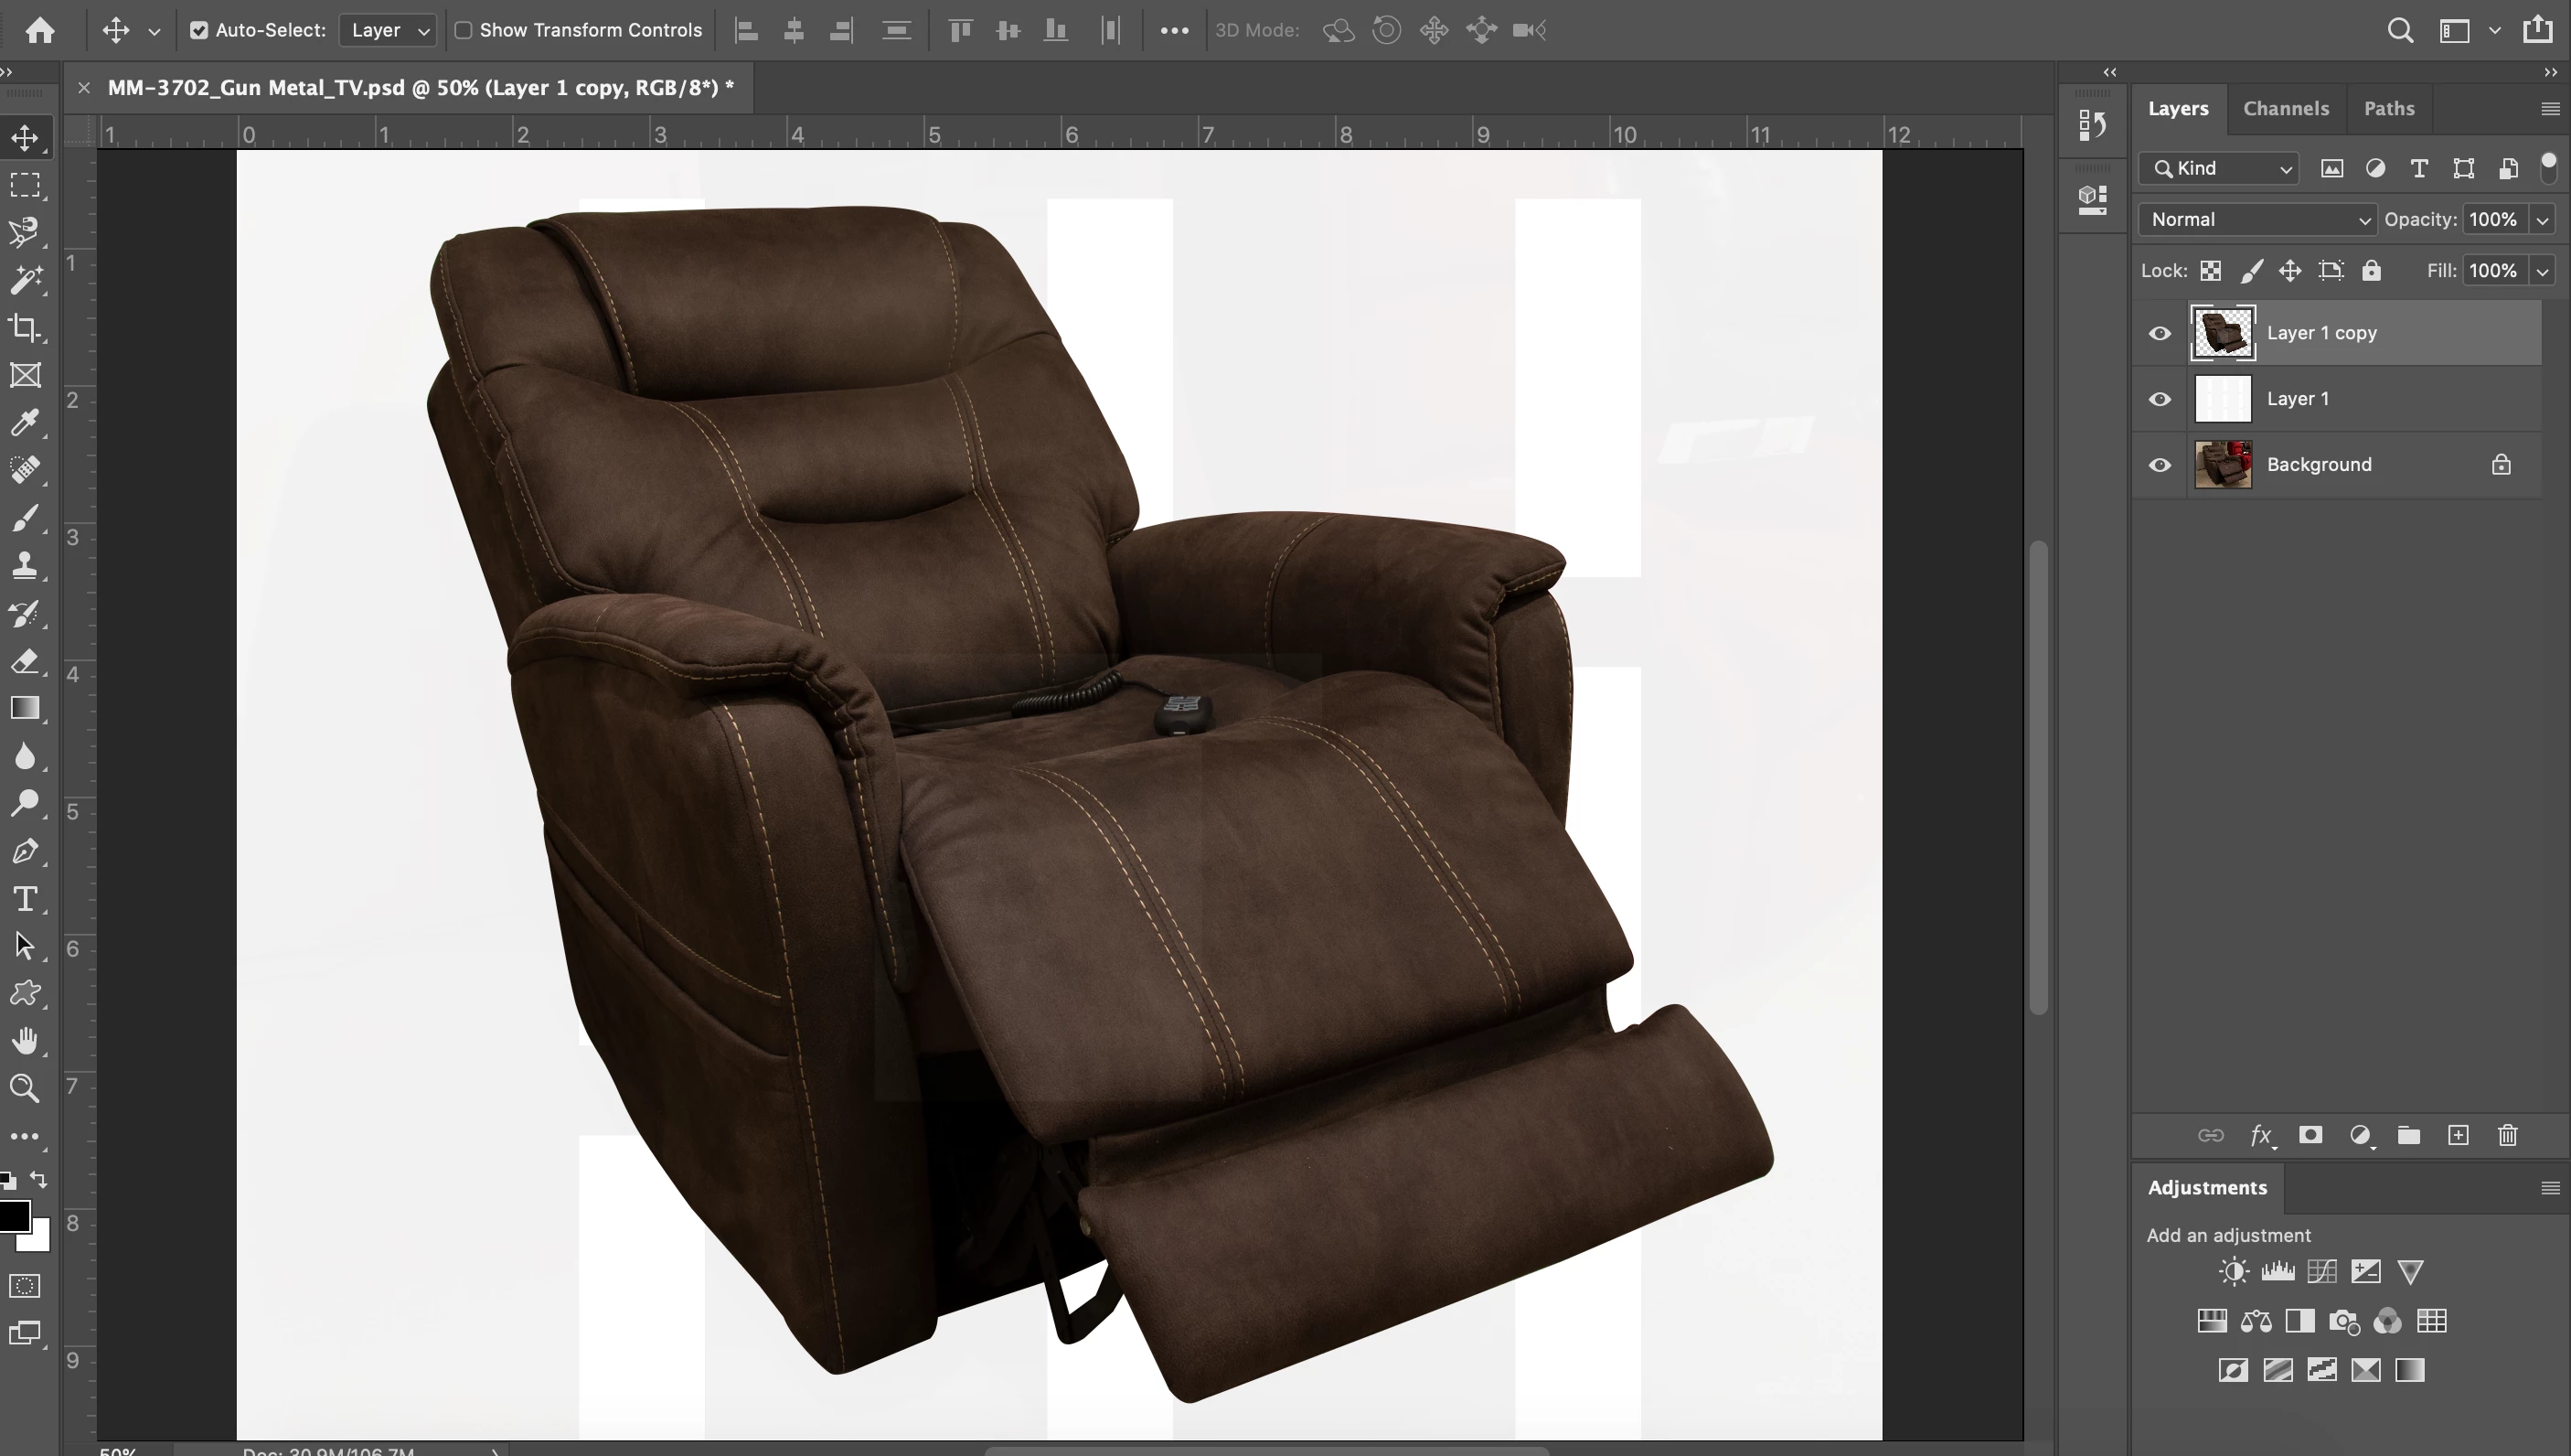Screen dimensions: 2571x1456
Task: Select the Layer 1 layer row
Action: point(2379,399)
